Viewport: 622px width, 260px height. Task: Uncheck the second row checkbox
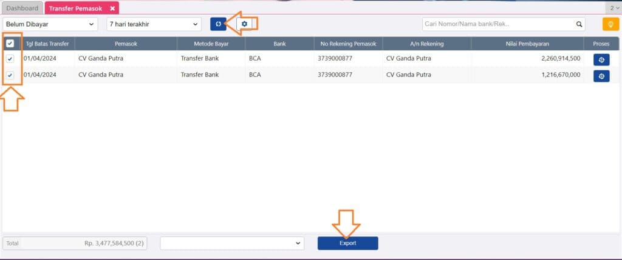(10, 75)
